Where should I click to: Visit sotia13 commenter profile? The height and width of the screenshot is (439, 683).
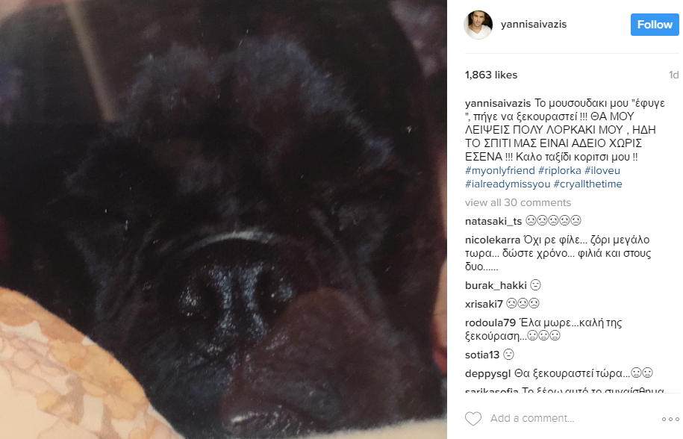(482, 355)
